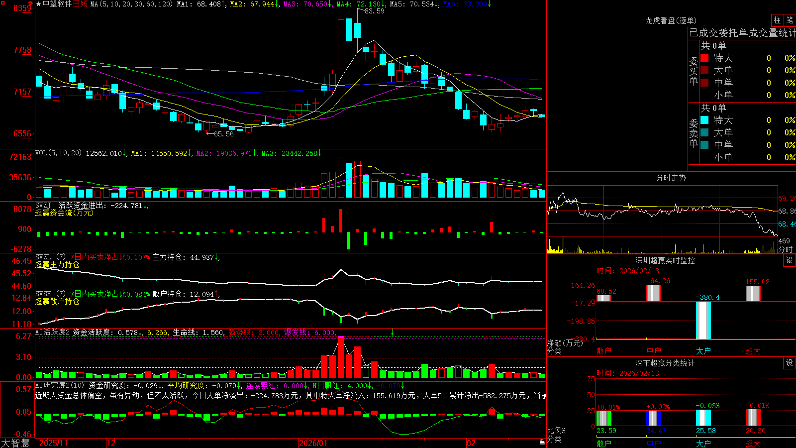Click the 超赢散户持仓 label
The image size is (796, 448).
click(57, 301)
